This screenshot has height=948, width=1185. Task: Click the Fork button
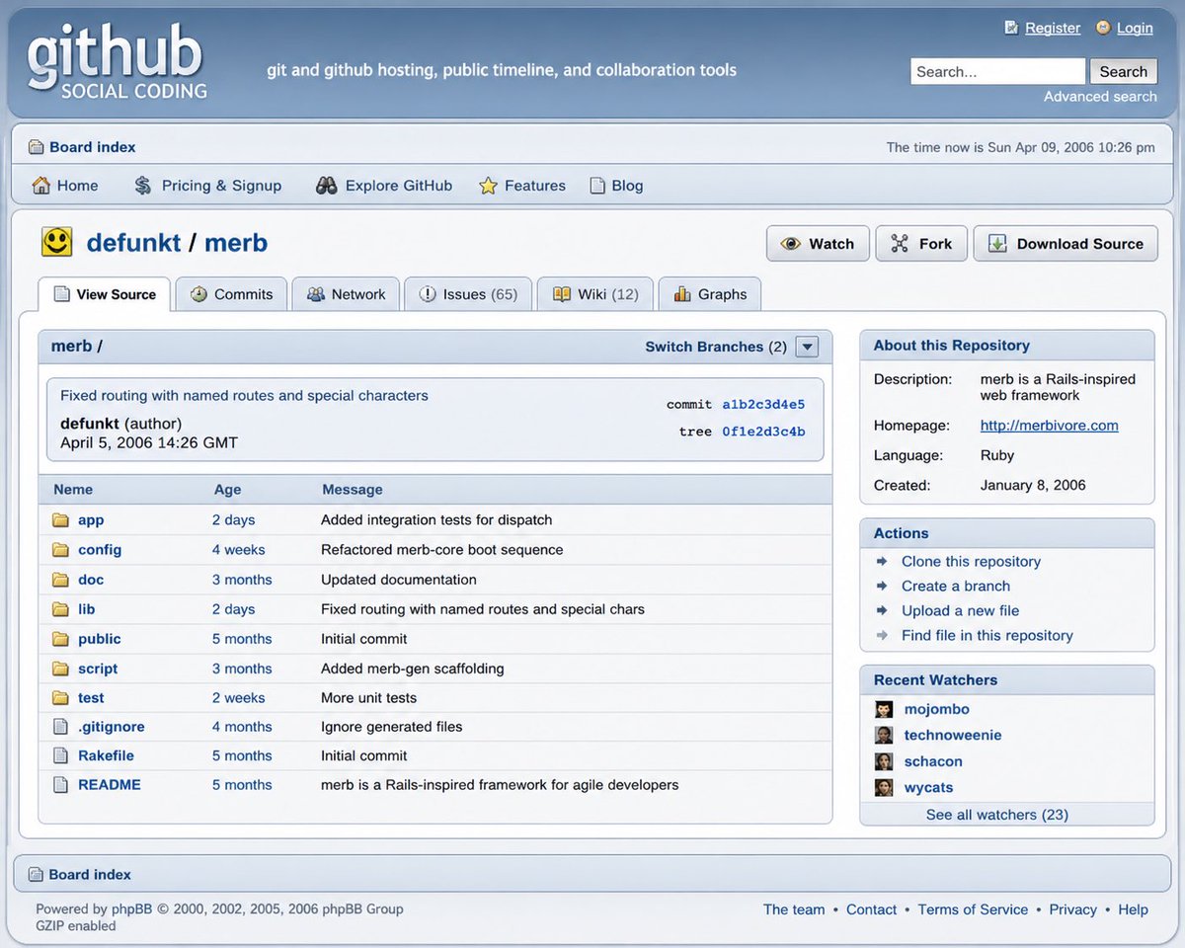921,244
